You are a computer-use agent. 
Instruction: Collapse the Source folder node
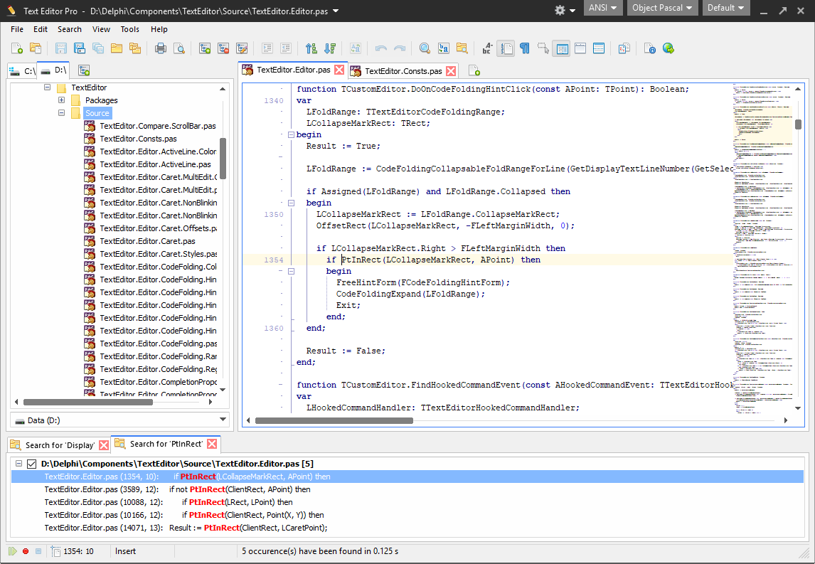(61, 113)
